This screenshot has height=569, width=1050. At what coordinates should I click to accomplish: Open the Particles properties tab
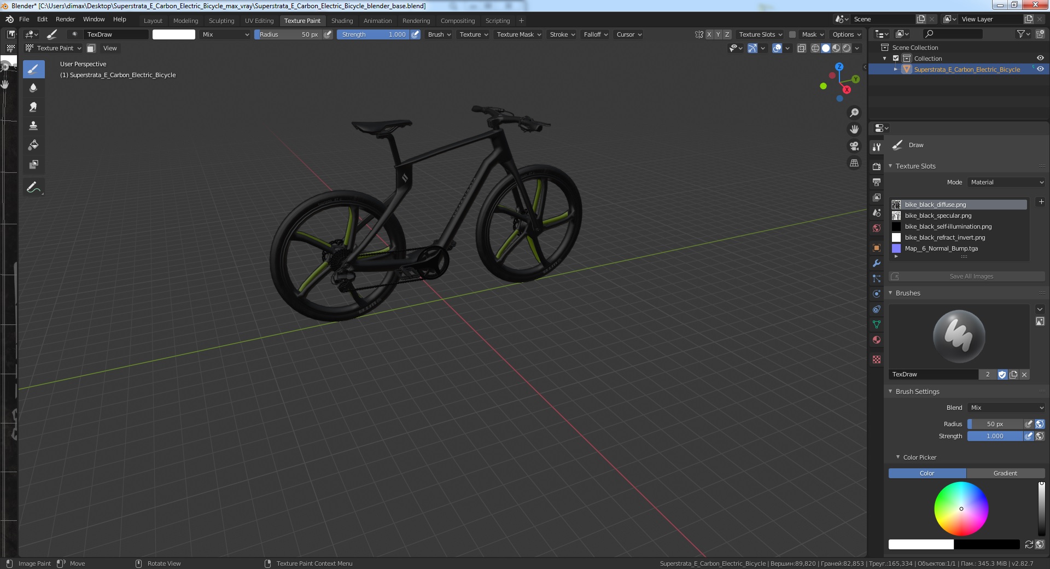[x=877, y=278]
